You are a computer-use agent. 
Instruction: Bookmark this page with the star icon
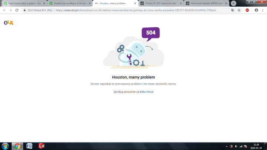(x=239, y=10)
